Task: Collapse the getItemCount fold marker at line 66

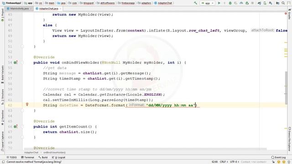Action: [22, 127]
